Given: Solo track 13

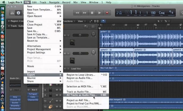Looking at the screenshot, I should 60,107.
